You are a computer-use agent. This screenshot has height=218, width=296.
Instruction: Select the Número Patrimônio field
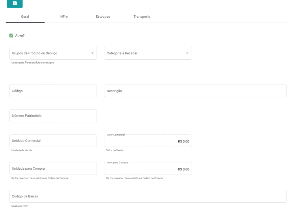pos(53,116)
